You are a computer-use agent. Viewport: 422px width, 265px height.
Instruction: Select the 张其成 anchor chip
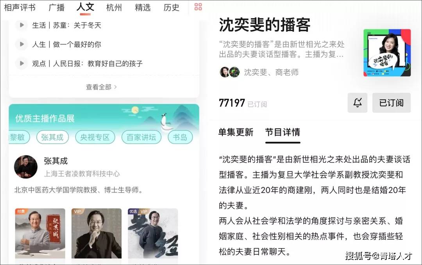[52, 137]
